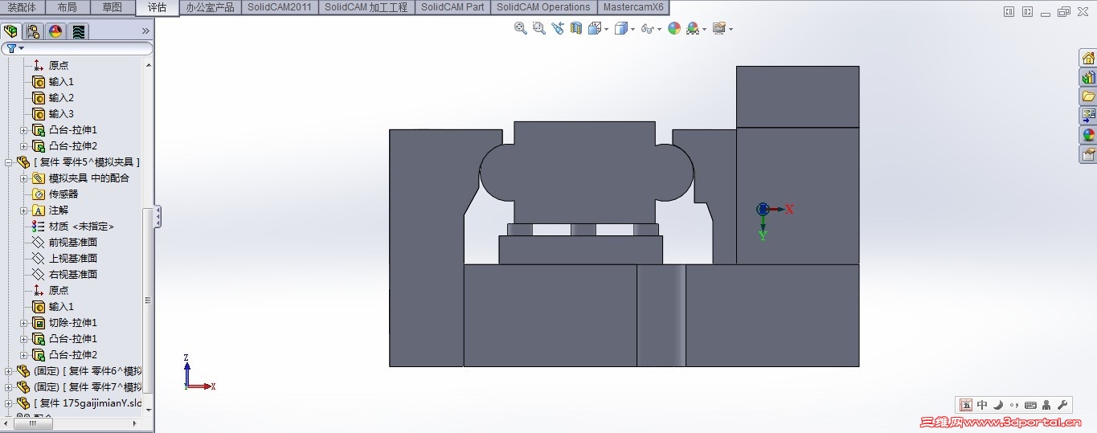Switch to the 草图 tab
Viewport: 1097px width, 433px height.
(x=113, y=7)
